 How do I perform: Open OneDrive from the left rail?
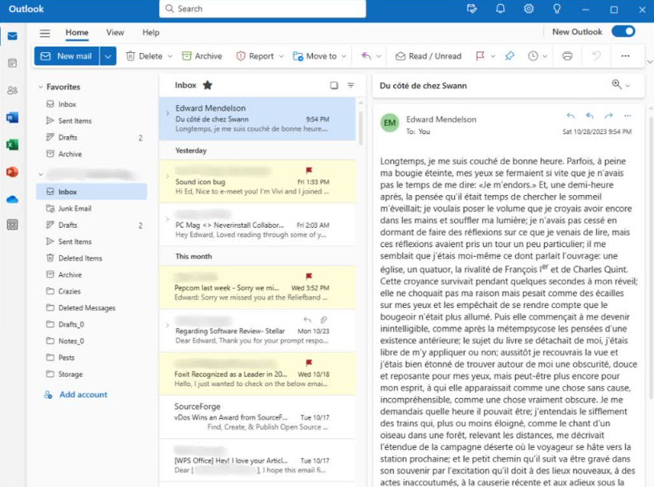tap(13, 199)
